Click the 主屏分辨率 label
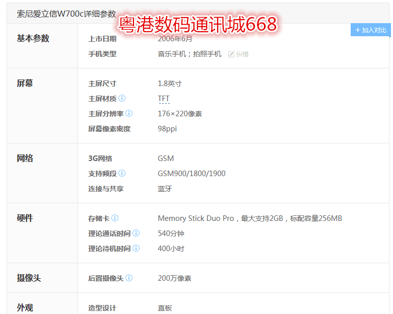The width and height of the screenshot is (393, 314). tap(106, 114)
